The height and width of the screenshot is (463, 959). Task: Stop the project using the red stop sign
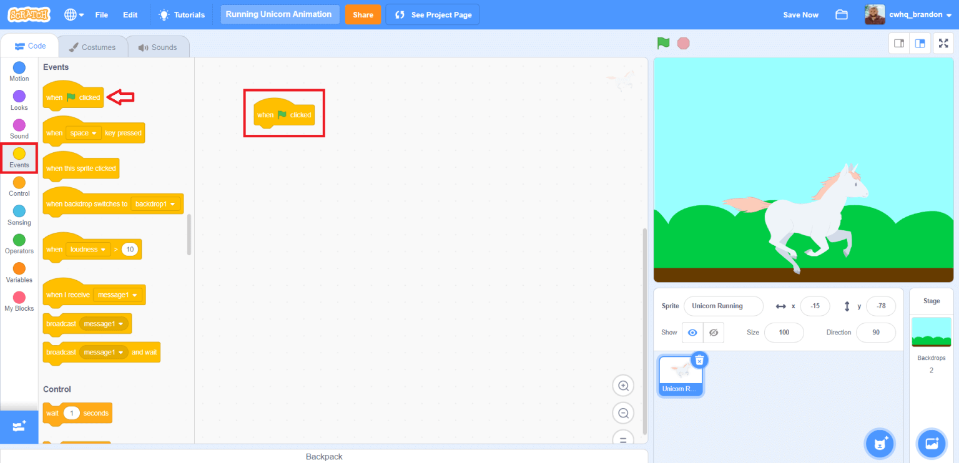pos(683,43)
